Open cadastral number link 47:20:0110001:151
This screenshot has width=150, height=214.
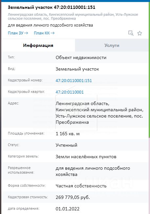point(74,80)
